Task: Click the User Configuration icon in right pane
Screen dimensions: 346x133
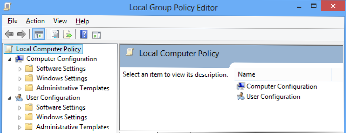Action: click(x=240, y=97)
